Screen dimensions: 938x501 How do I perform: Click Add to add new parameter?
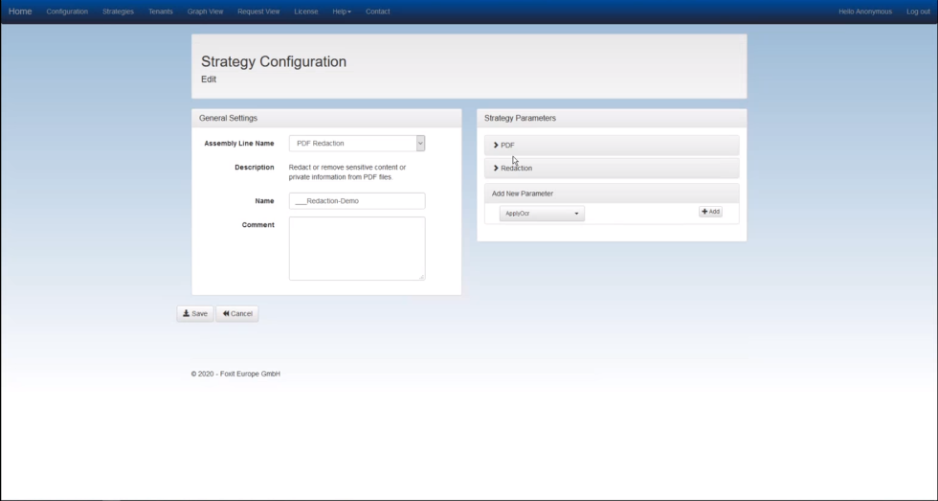tap(710, 212)
